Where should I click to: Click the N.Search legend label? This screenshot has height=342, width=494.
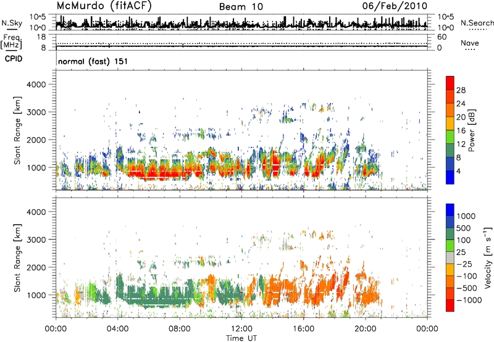click(x=477, y=23)
